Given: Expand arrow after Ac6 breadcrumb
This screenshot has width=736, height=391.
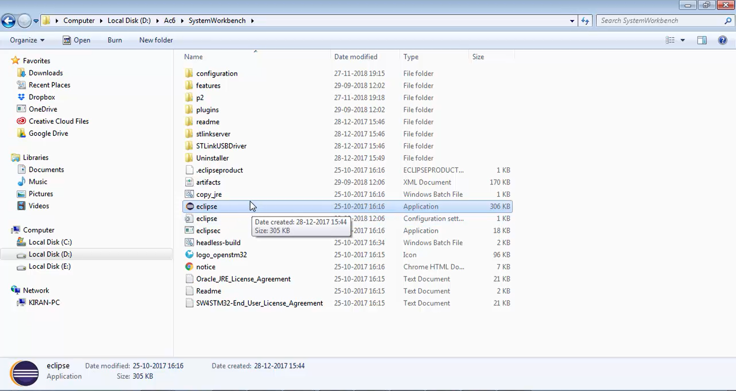Looking at the screenshot, I should coord(182,21).
